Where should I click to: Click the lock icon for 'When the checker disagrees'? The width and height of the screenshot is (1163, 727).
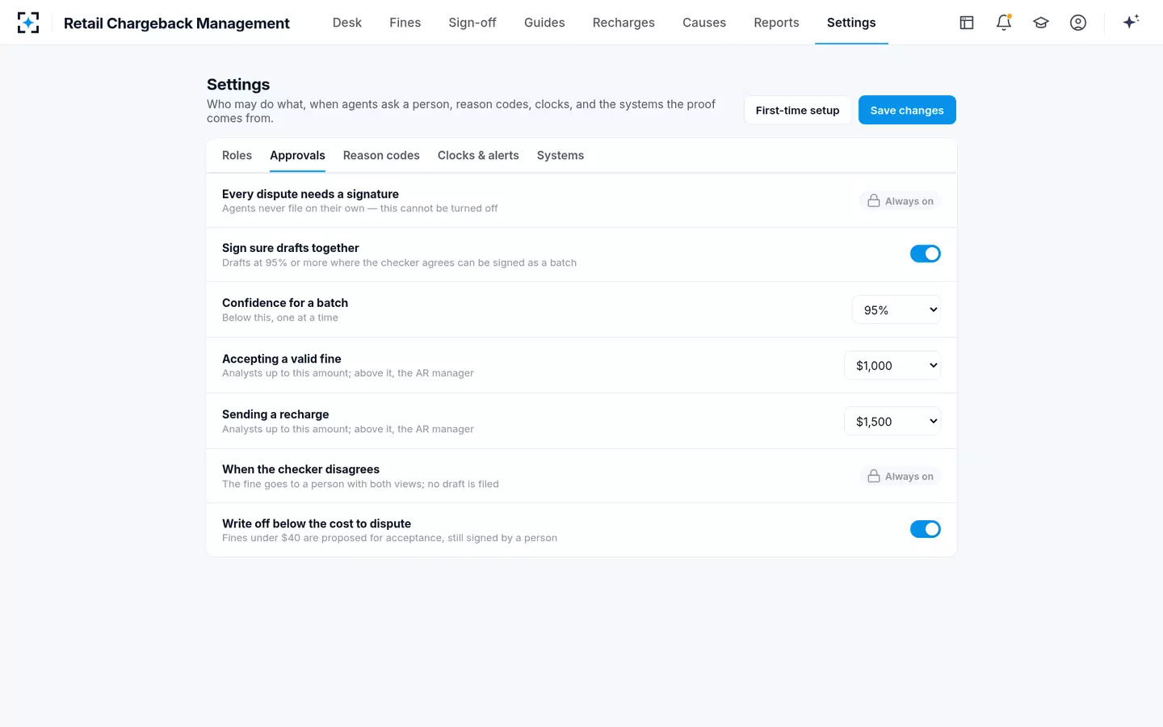point(874,477)
